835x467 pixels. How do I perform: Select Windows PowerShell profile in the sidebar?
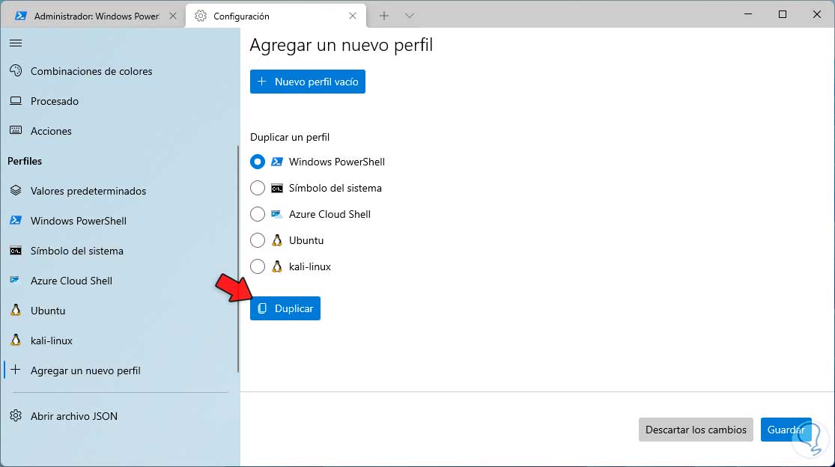click(x=120, y=221)
